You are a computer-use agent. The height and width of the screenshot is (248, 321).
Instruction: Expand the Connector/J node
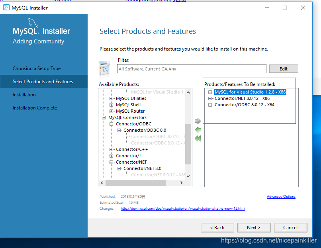pos(111,156)
